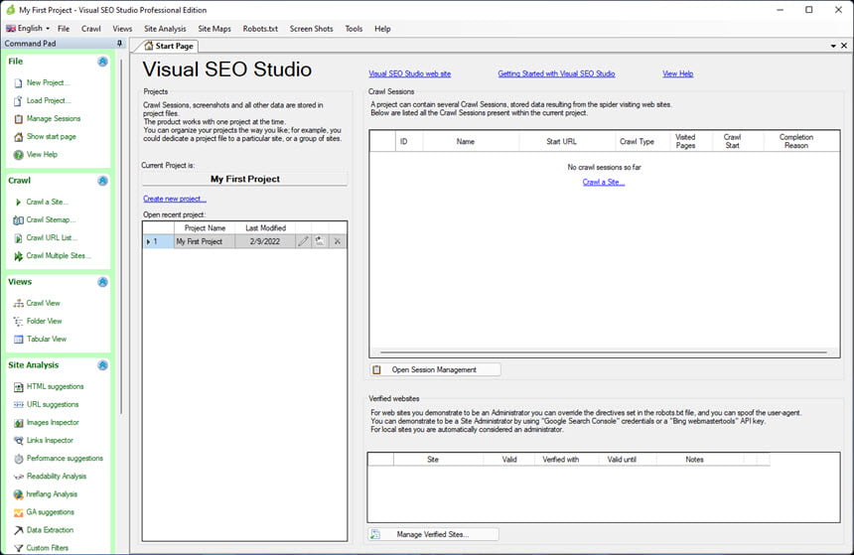Click the Custom Filters funnel icon
The image size is (854, 555).
[x=18, y=548]
